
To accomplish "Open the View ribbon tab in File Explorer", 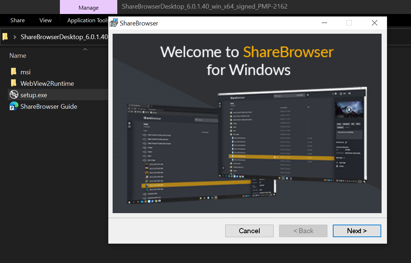I will [45, 20].
